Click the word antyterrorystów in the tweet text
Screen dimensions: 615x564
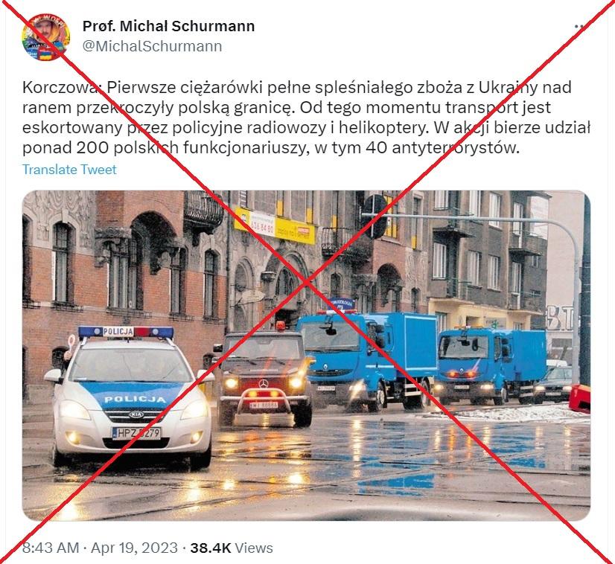pyautogui.click(x=455, y=148)
